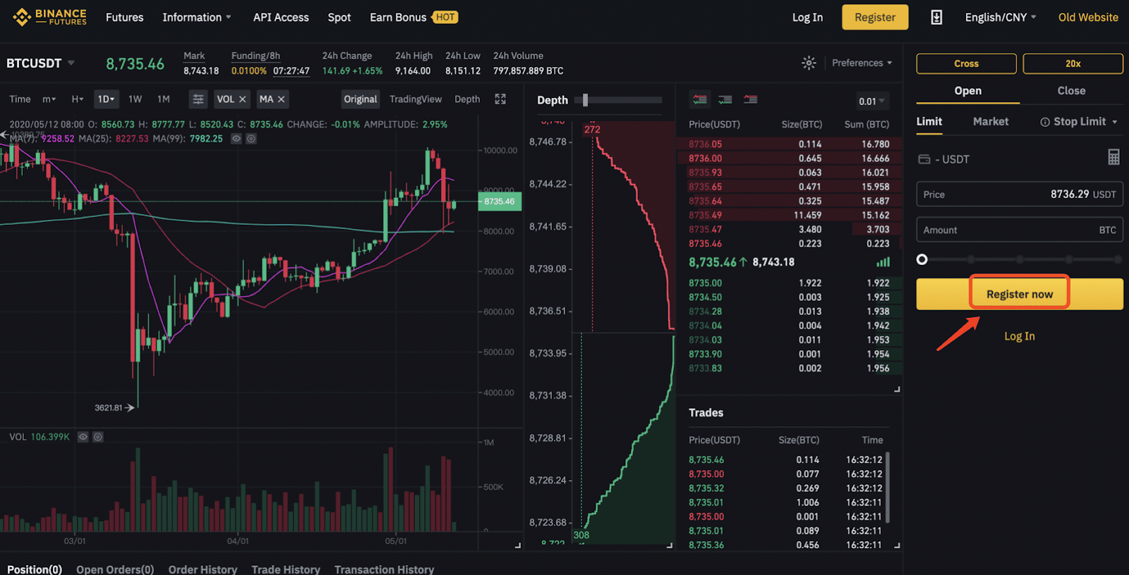Image resolution: width=1129 pixels, height=575 pixels.
Task: Remove the VOL indicator
Action: [242, 99]
